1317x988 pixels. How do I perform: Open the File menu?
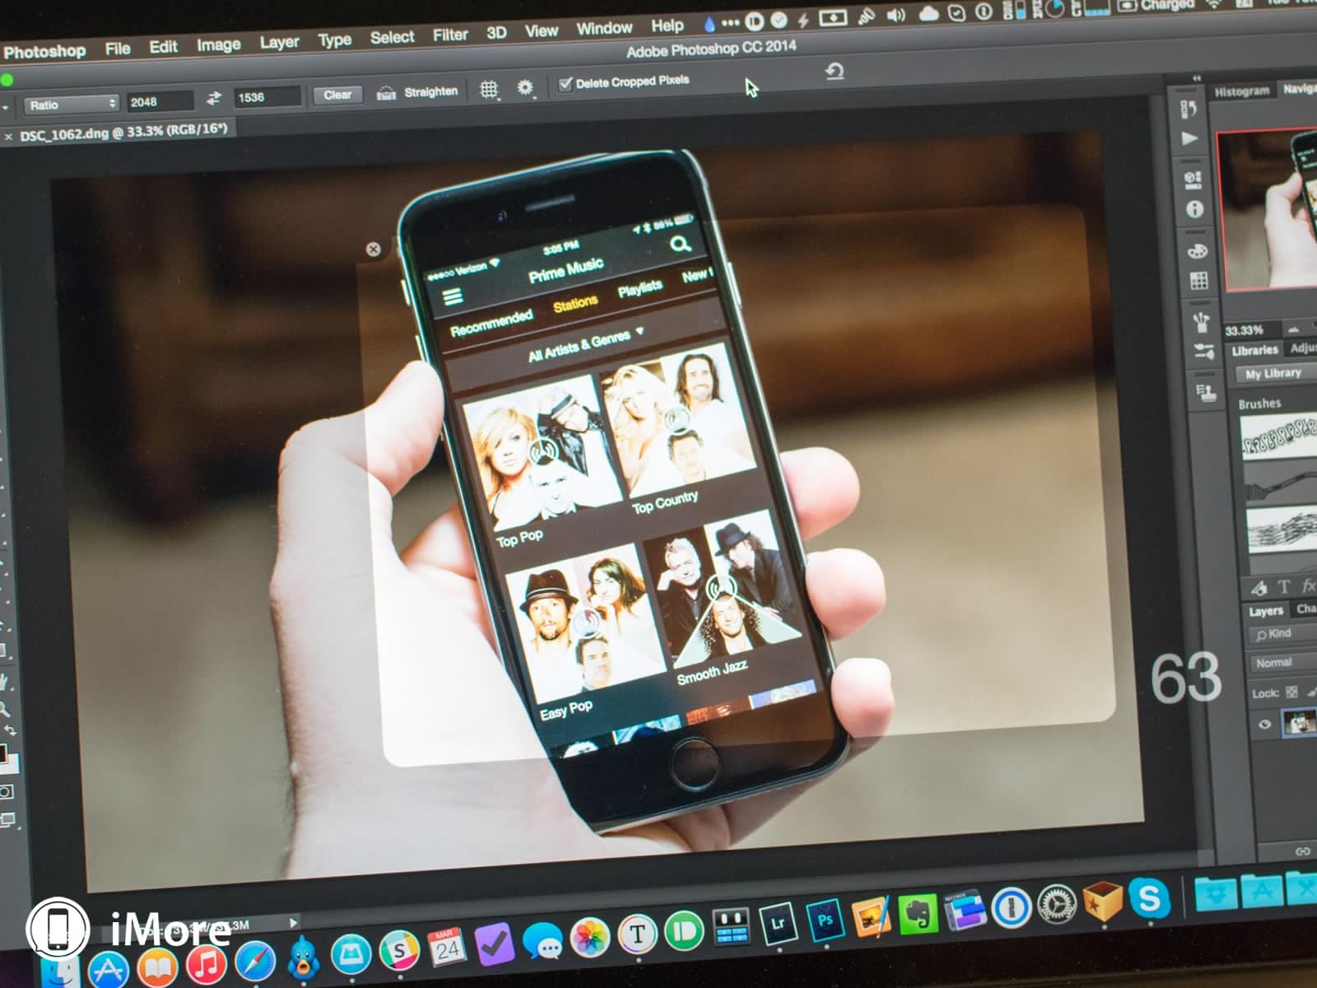pos(118,49)
